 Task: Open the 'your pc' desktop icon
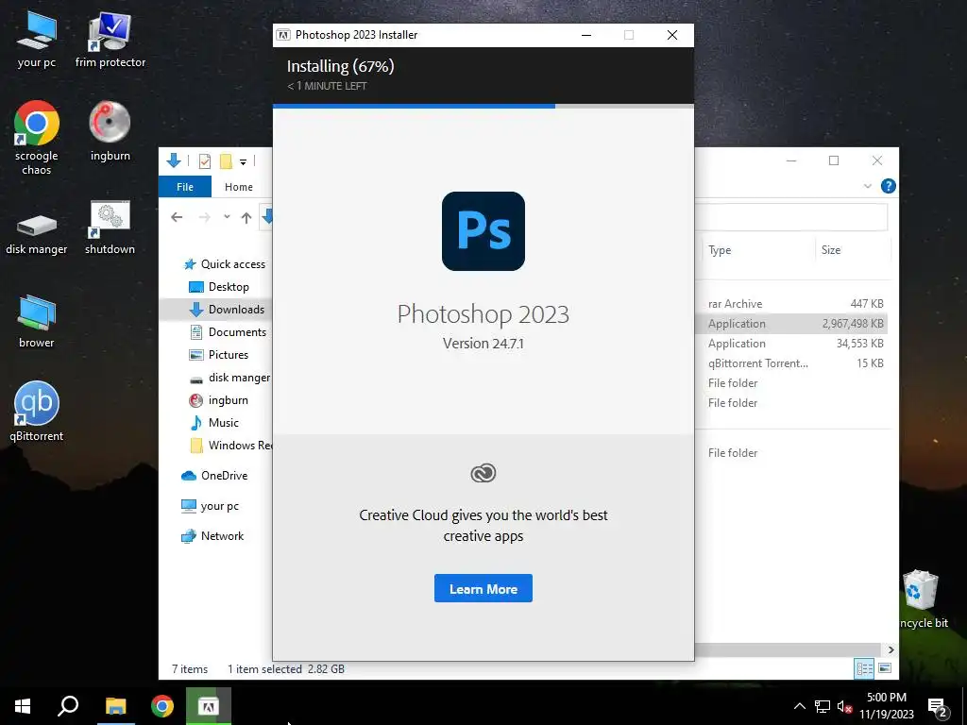point(37,39)
